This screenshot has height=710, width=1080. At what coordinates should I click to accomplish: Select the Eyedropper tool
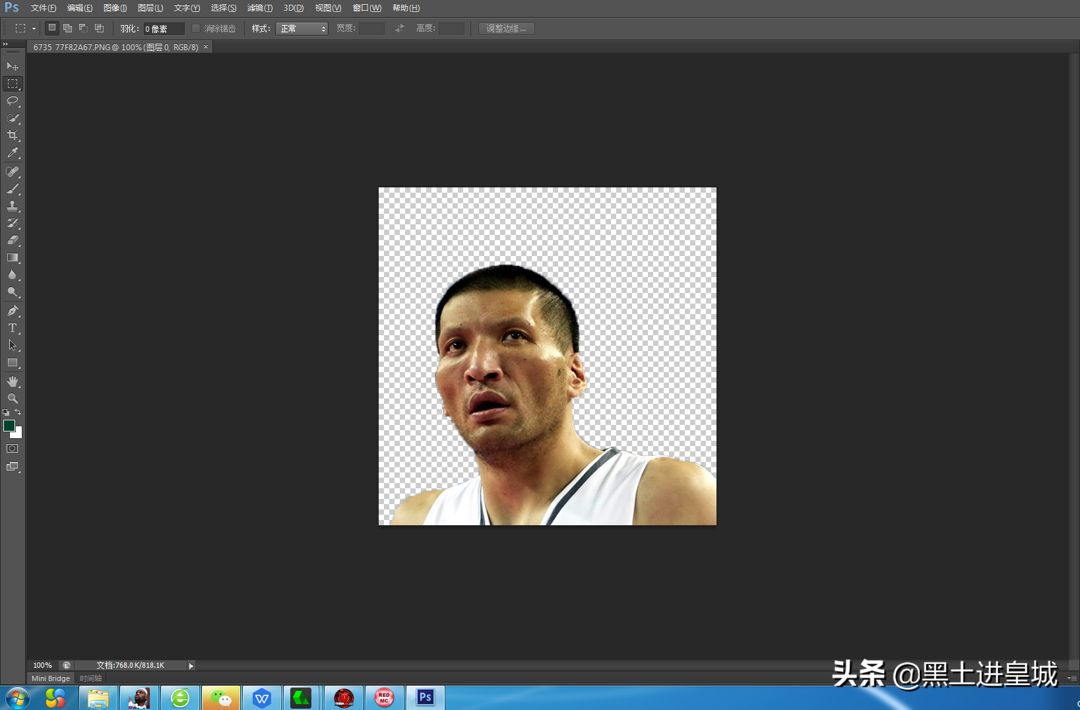pyautogui.click(x=13, y=152)
